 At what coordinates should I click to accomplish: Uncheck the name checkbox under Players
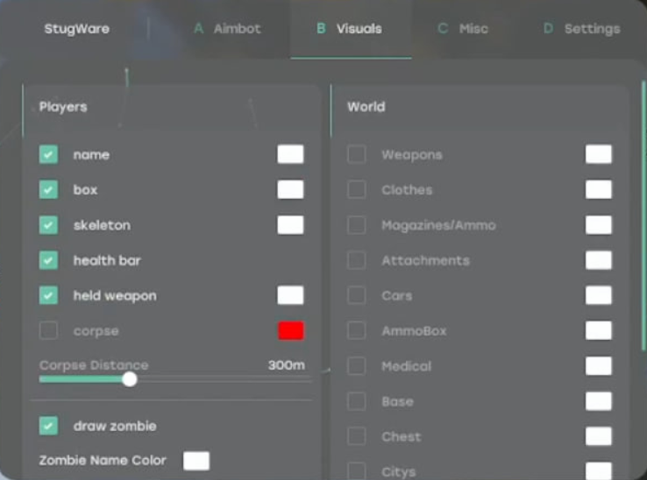click(x=49, y=155)
